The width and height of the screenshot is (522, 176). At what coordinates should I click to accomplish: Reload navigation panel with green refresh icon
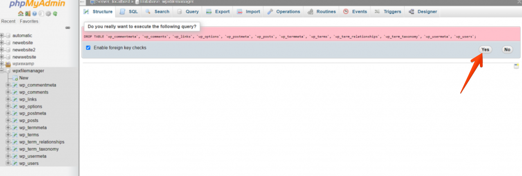(55, 14)
